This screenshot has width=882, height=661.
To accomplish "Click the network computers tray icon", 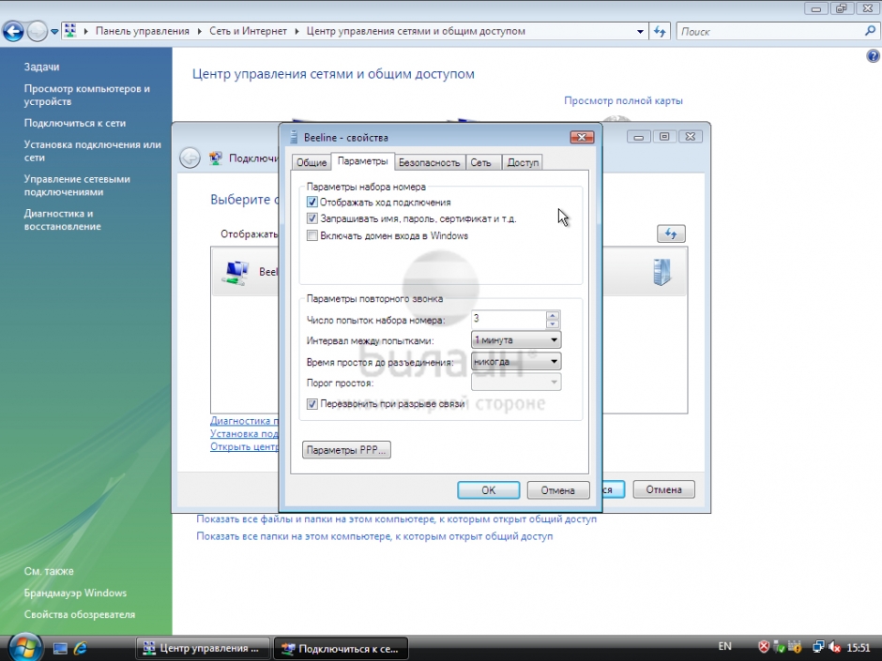I will point(818,647).
